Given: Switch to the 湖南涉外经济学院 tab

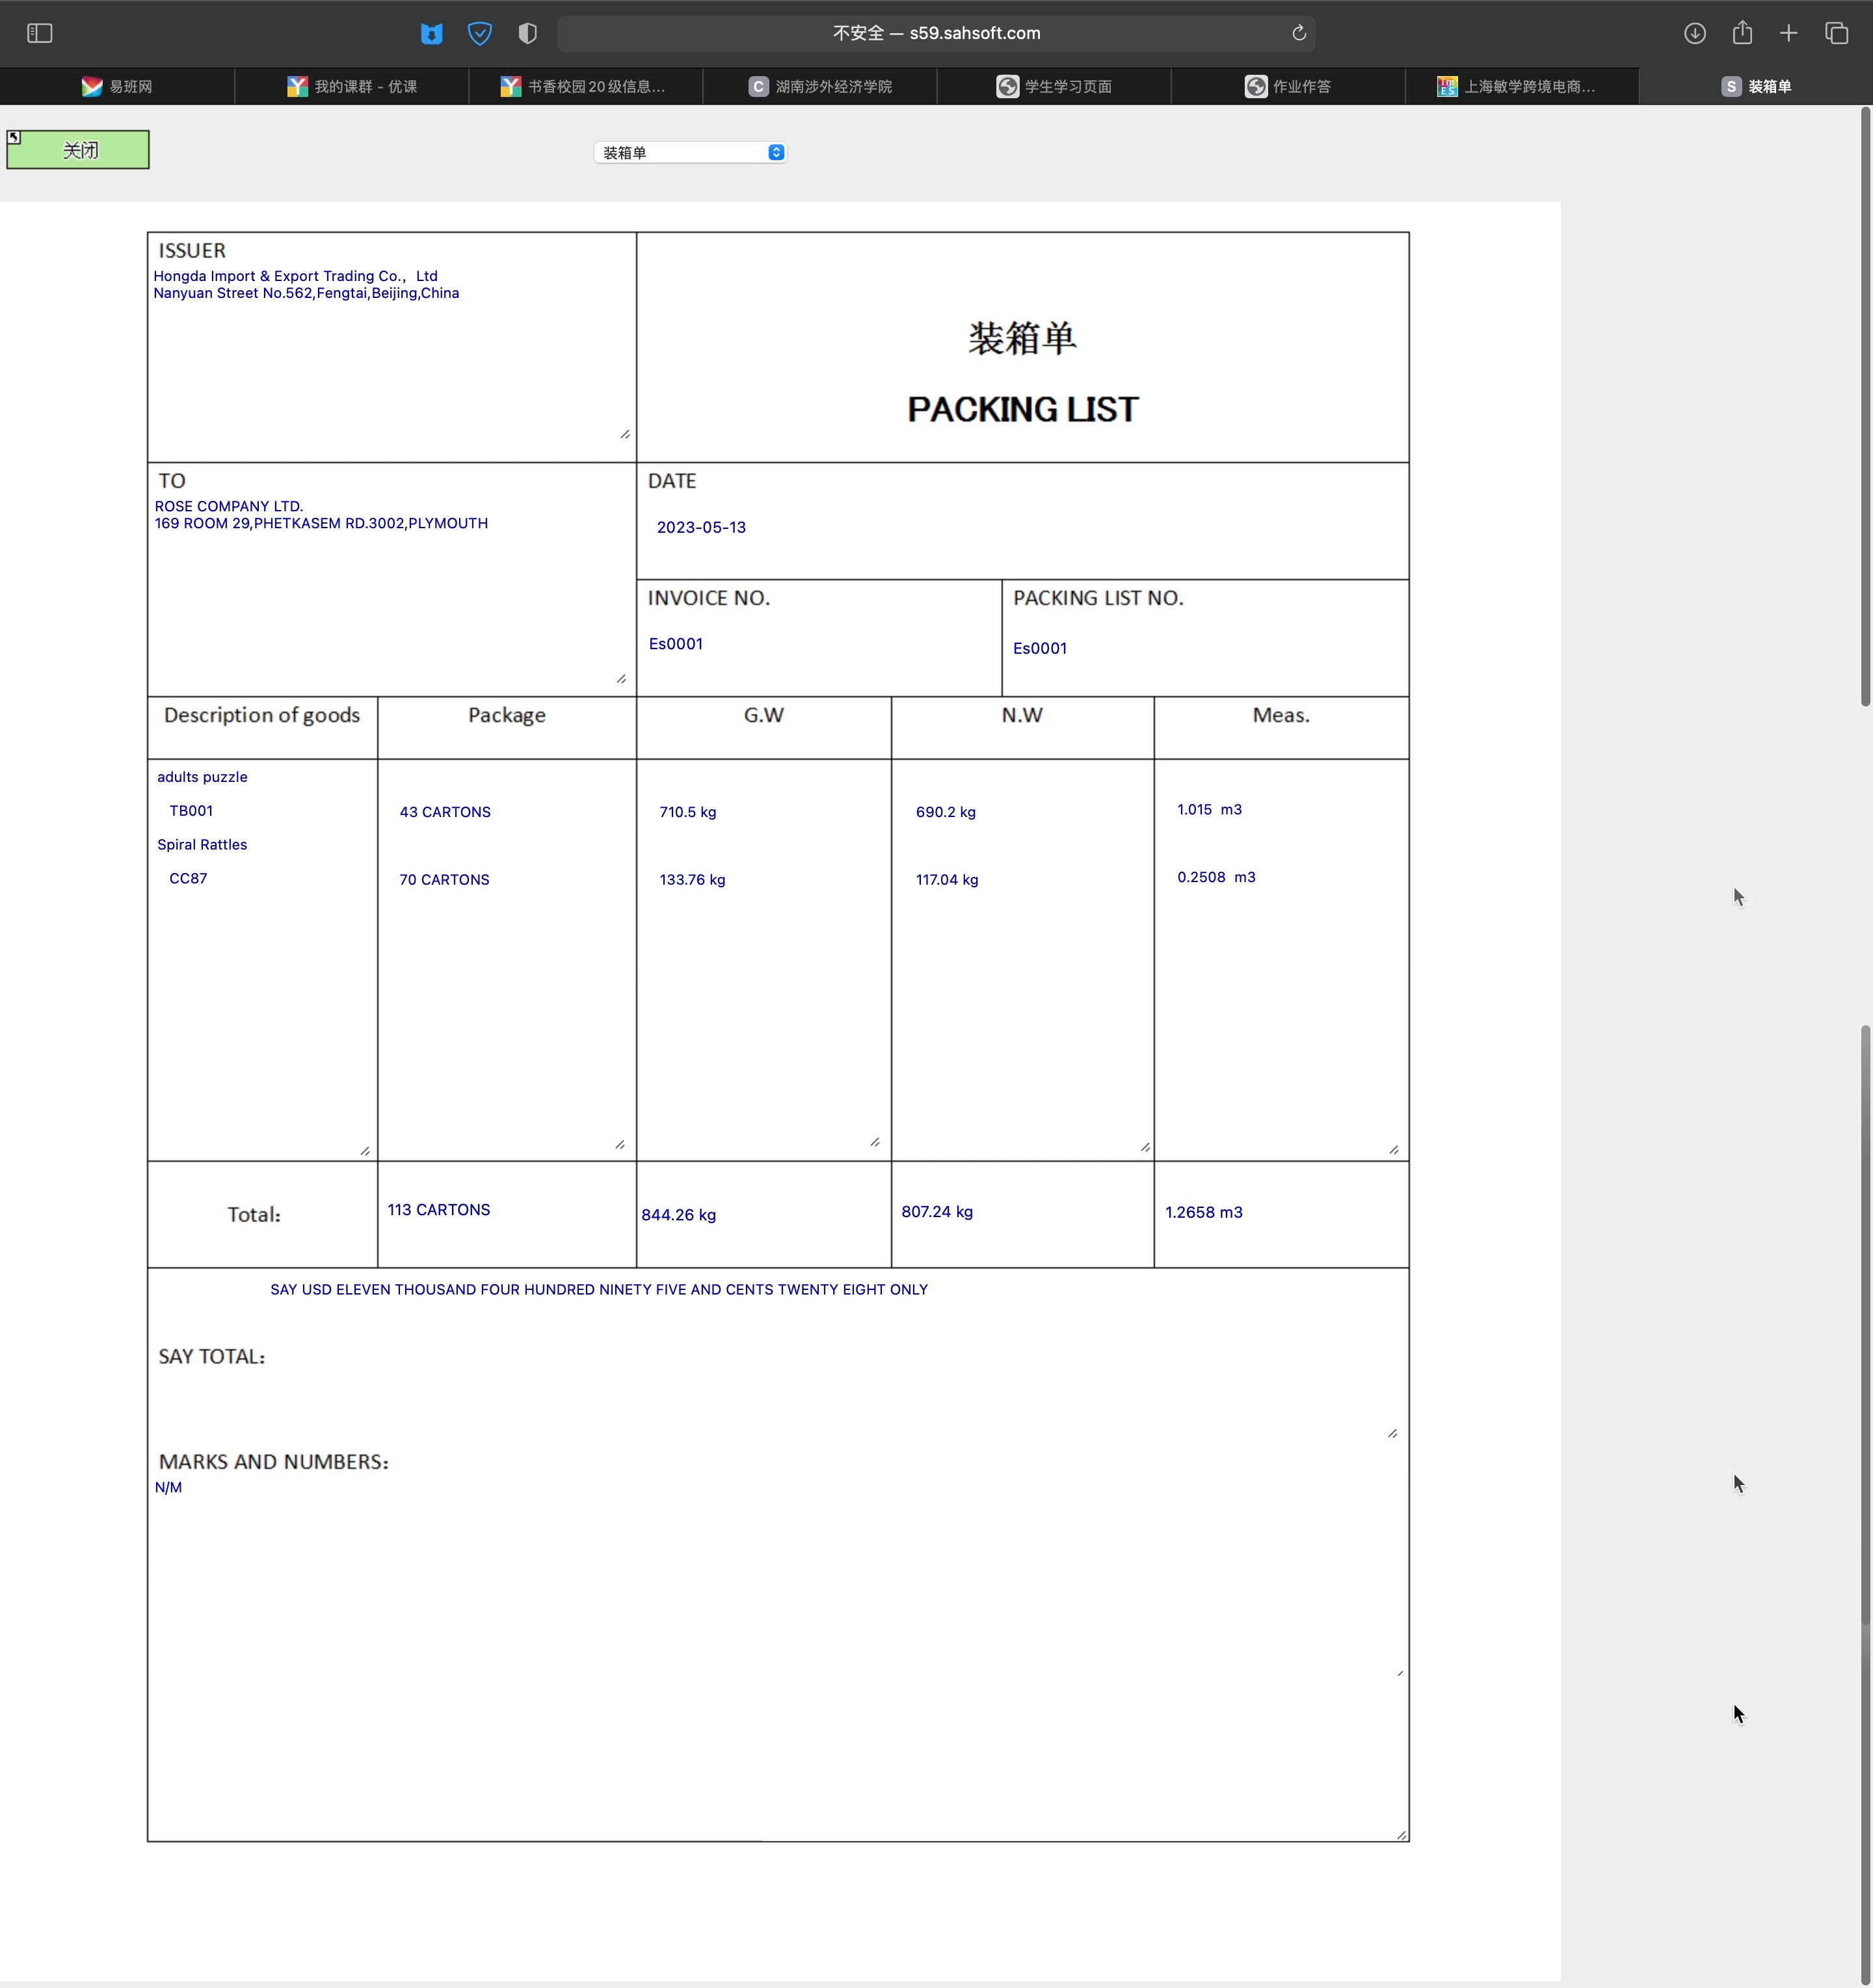Looking at the screenshot, I should click(x=819, y=86).
